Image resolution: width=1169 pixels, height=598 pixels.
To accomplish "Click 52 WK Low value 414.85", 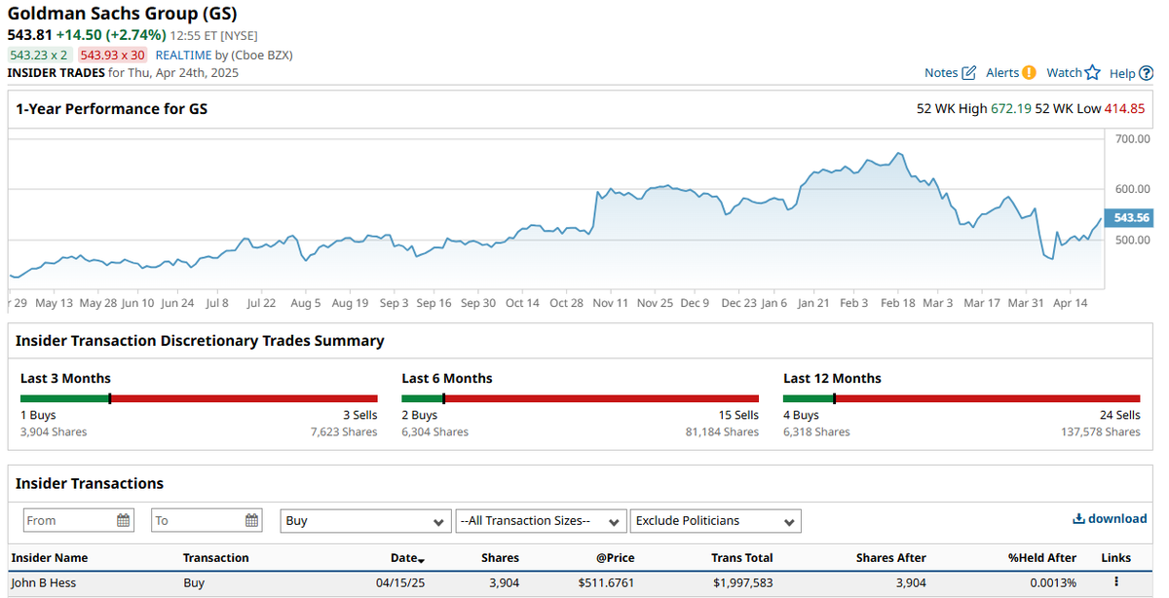I will click(x=1124, y=109).
